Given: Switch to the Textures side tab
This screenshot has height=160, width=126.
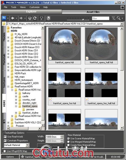Looking at the screenshot, I should pyautogui.click(x=4, y=82).
